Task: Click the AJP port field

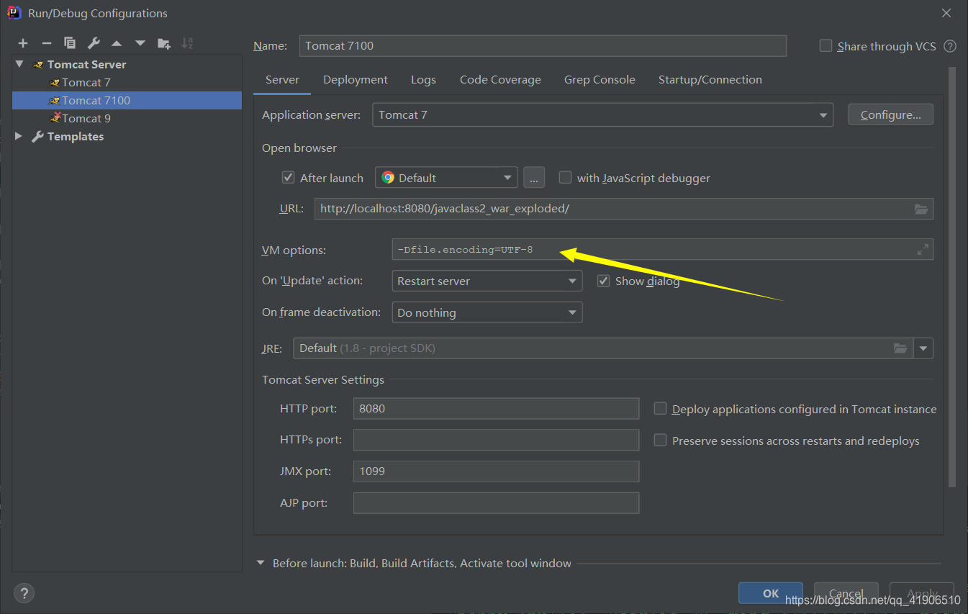Action: pyautogui.click(x=496, y=502)
